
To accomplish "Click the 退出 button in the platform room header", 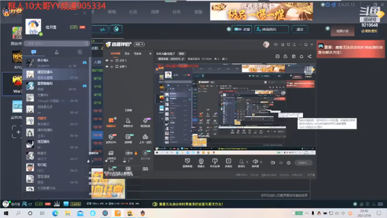I will pos(300,29).
